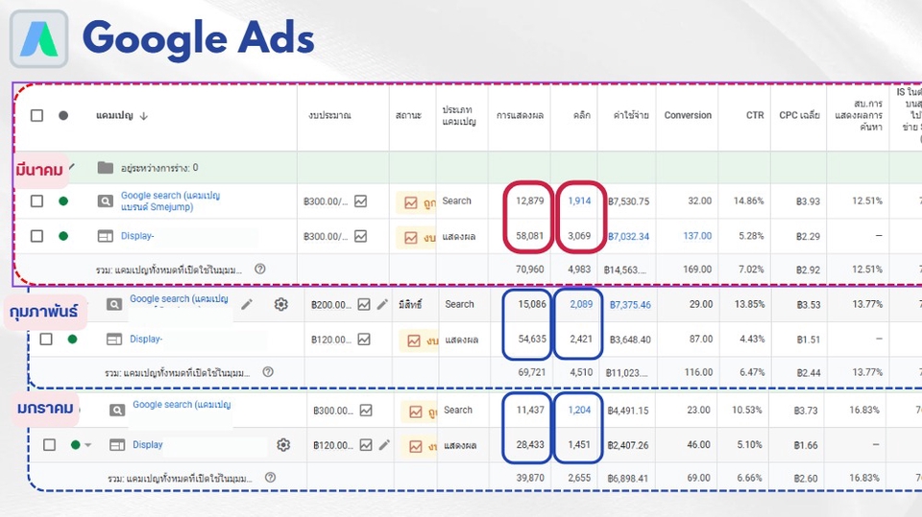
Task: Click the 1,204 clicks link
Action: [579, 411]
